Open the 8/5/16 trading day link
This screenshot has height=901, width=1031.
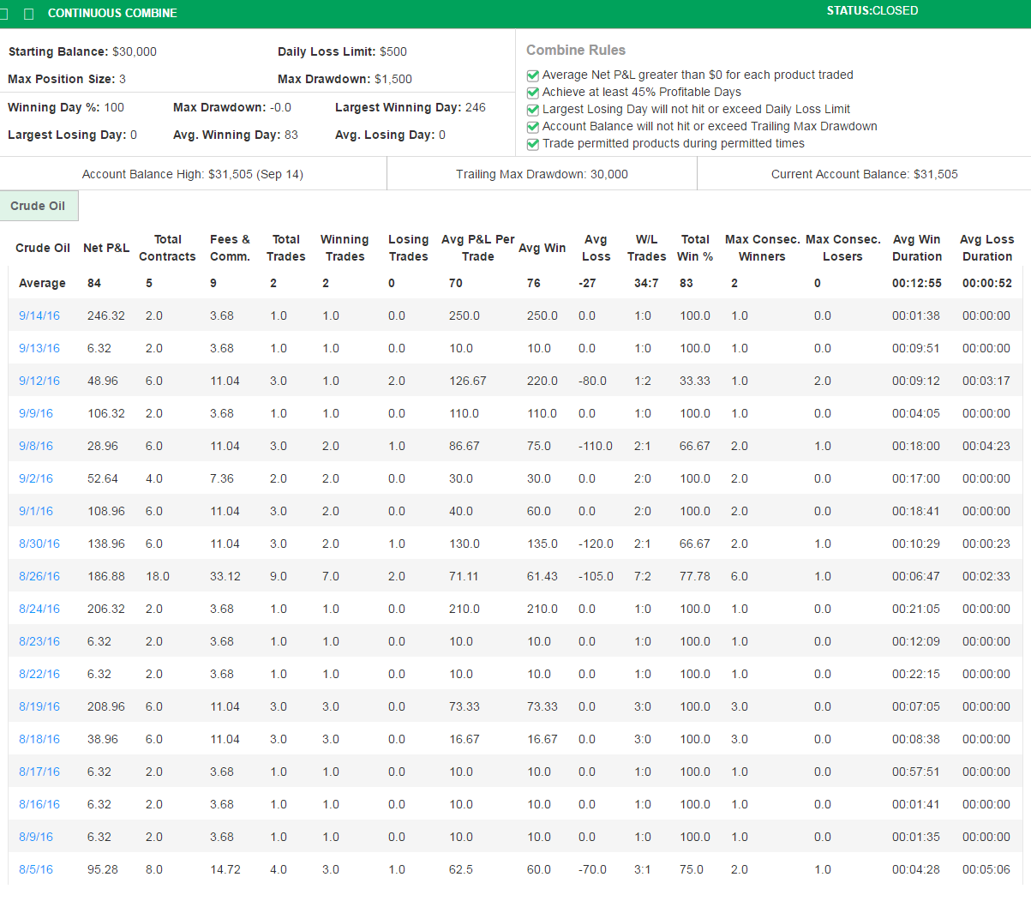[x=36, y=869]
